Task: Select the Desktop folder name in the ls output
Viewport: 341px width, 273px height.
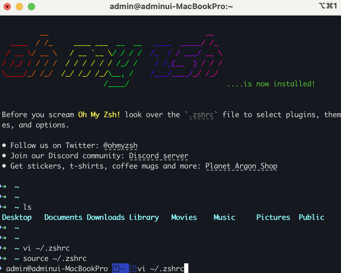Action: tap(17, 217)
